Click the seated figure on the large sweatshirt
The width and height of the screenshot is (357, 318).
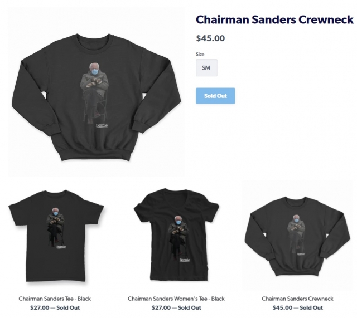(94, 93)
